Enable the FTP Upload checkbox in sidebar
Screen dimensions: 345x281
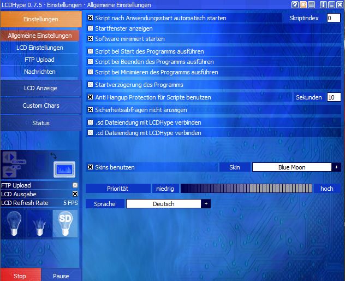pos(75,185)
